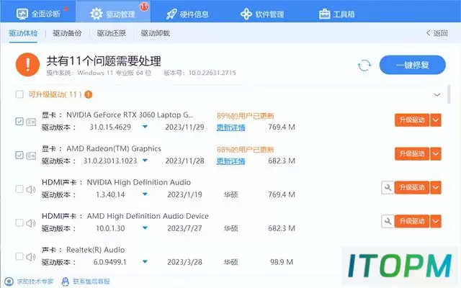Switch to 驱动体检 sub-tab
This screenshot has width=461, height=288.
click(23, 33)
